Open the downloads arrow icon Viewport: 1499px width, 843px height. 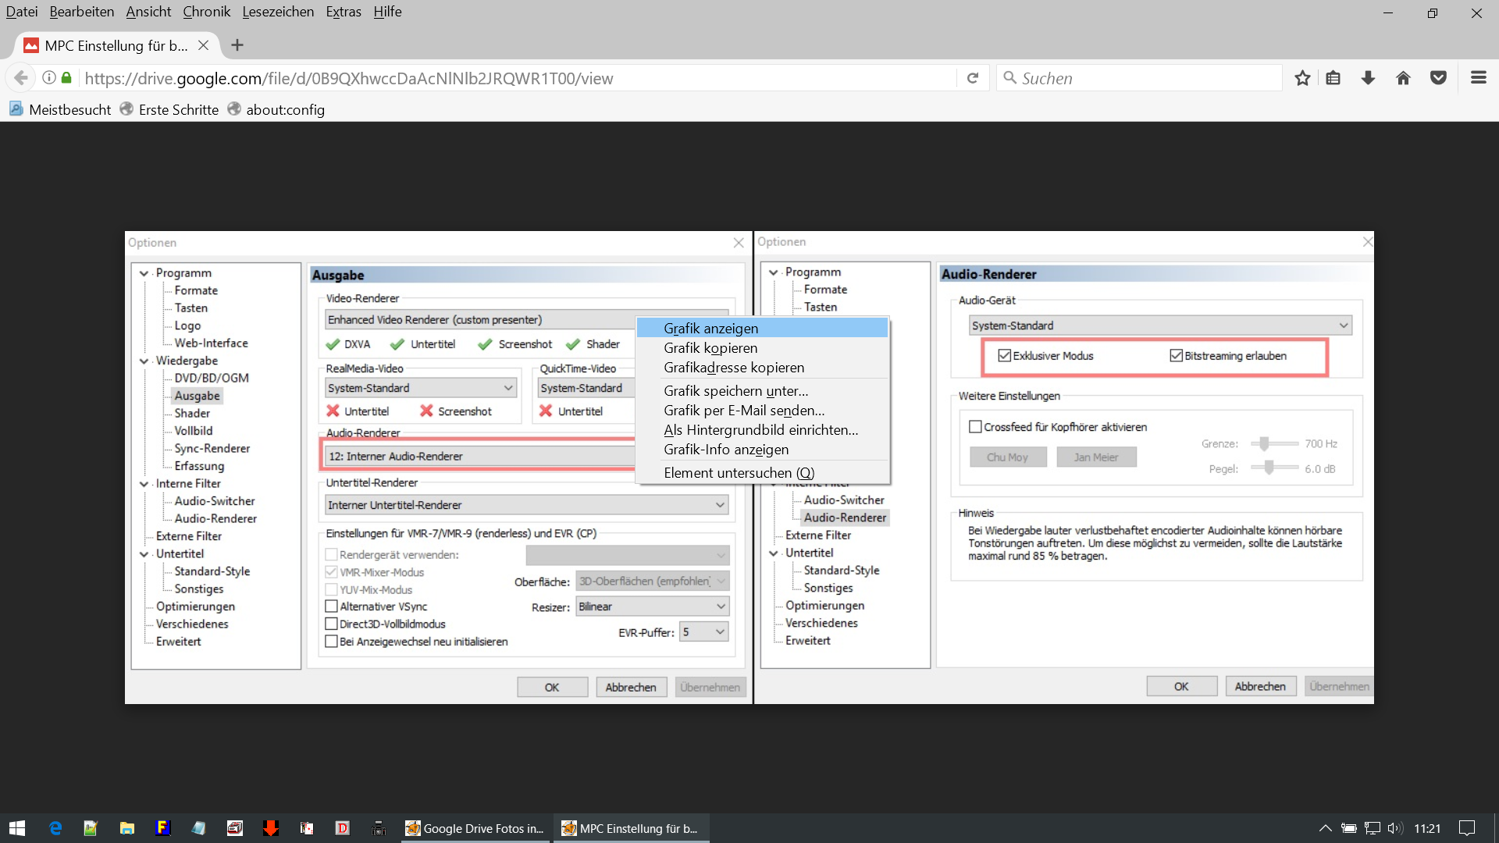tap(1368, 78)
